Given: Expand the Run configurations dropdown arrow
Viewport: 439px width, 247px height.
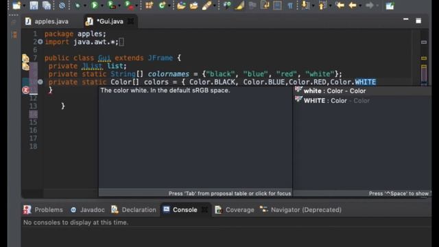Looking at the screenshot, I should tap(102, 6).
